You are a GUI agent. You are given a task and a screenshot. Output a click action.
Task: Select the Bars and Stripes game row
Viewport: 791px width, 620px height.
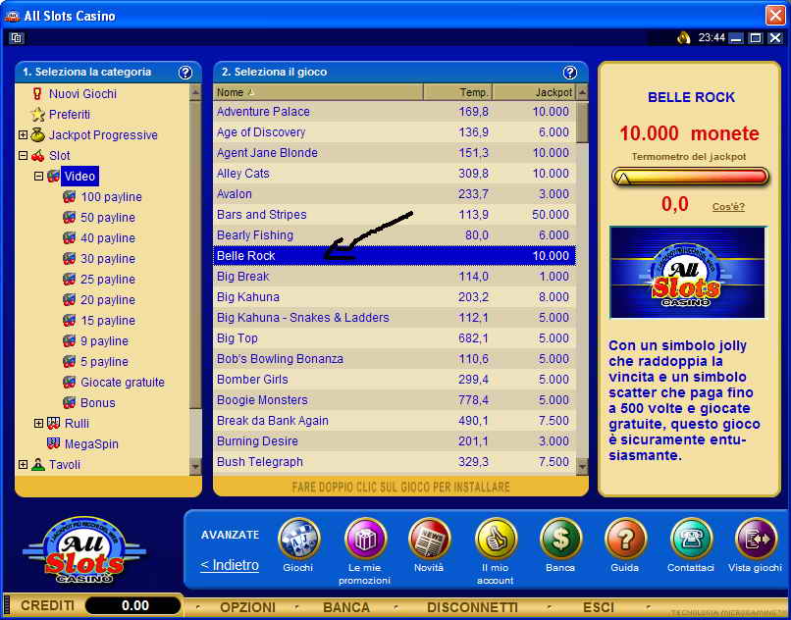click(395, 215)
